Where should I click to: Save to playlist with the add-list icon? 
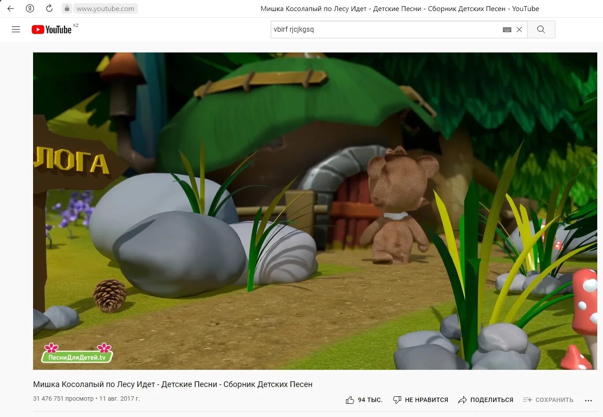click(528, 400)
